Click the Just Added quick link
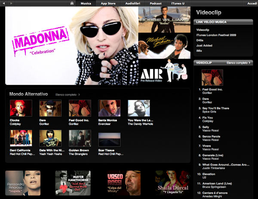Image resolution: width=258 pixels, height=199 pixels. [204, 45]
